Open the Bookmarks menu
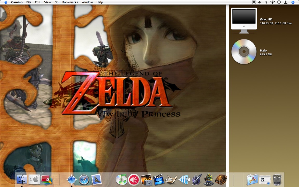 point(70,2)
